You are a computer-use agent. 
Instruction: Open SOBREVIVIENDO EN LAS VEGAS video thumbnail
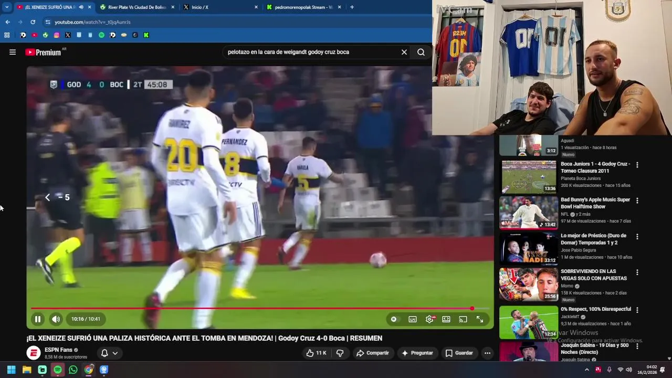529,285
